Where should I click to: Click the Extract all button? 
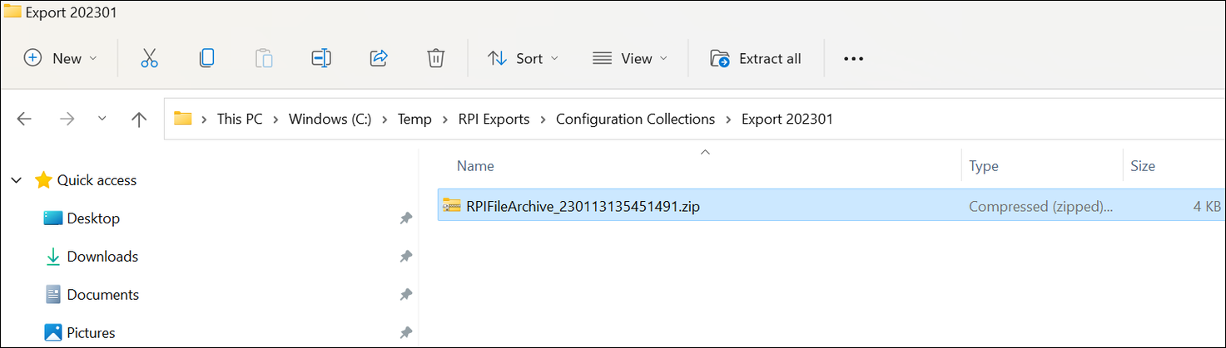tap(756, 58)
